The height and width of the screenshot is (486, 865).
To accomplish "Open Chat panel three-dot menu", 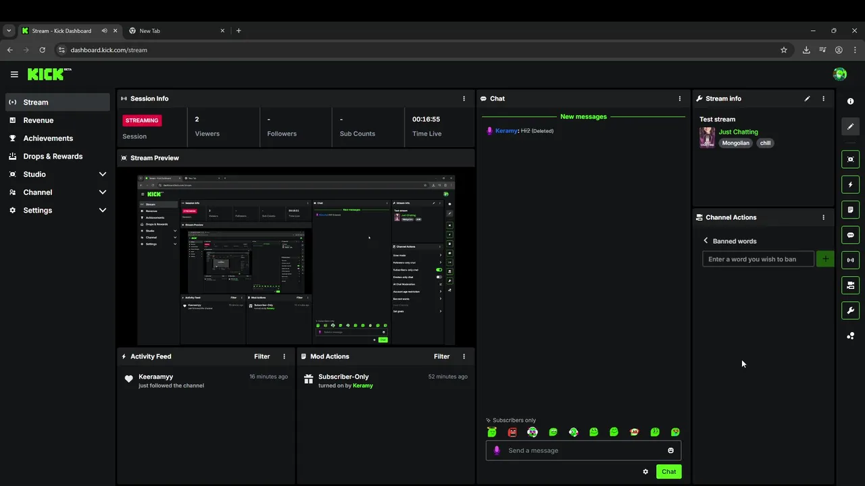I will coord(680,99).
